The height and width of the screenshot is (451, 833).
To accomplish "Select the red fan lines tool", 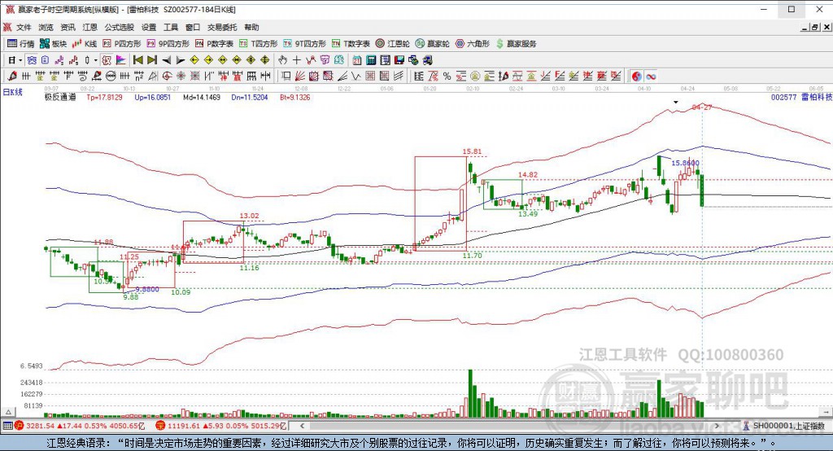I will point(300,77).
